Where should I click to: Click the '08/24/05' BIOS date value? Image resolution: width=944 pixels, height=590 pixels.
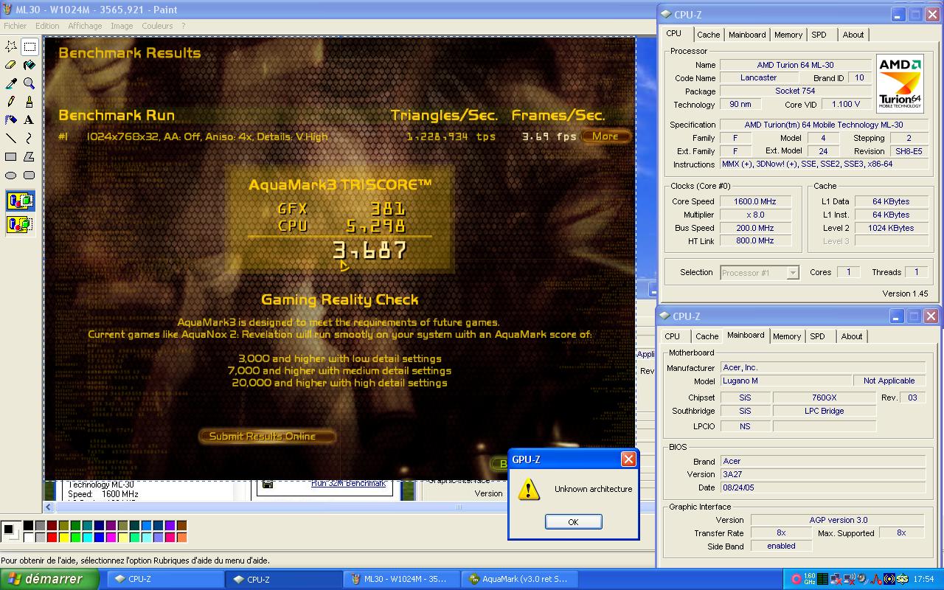point(823,487)
